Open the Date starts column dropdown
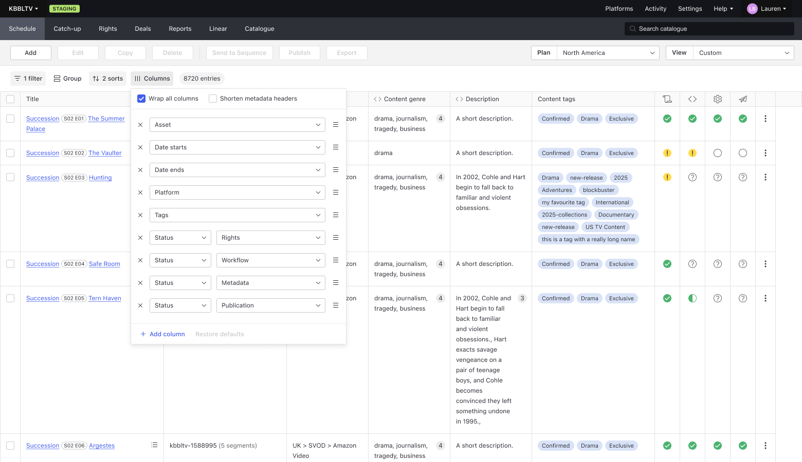Screen dimensions: 802x462 [x=238, y=147]
